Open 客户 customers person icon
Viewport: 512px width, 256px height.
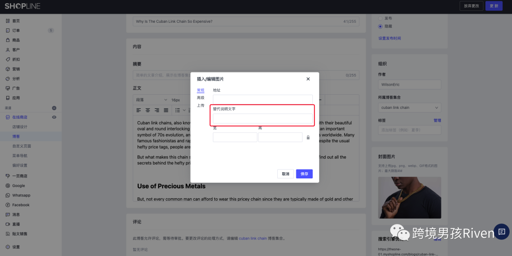(x=8, y=50)
